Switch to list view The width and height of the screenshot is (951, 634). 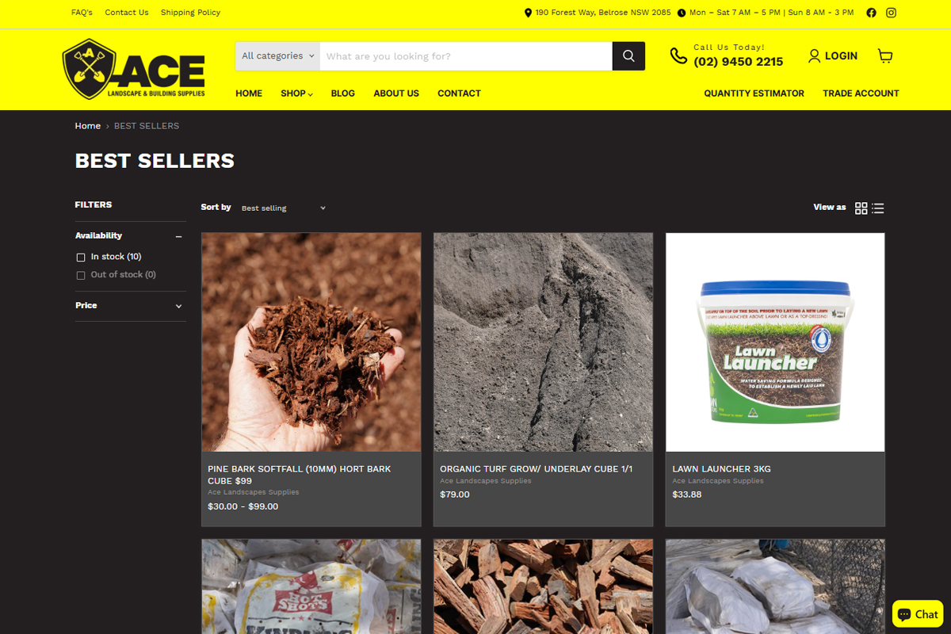[877, 208]
